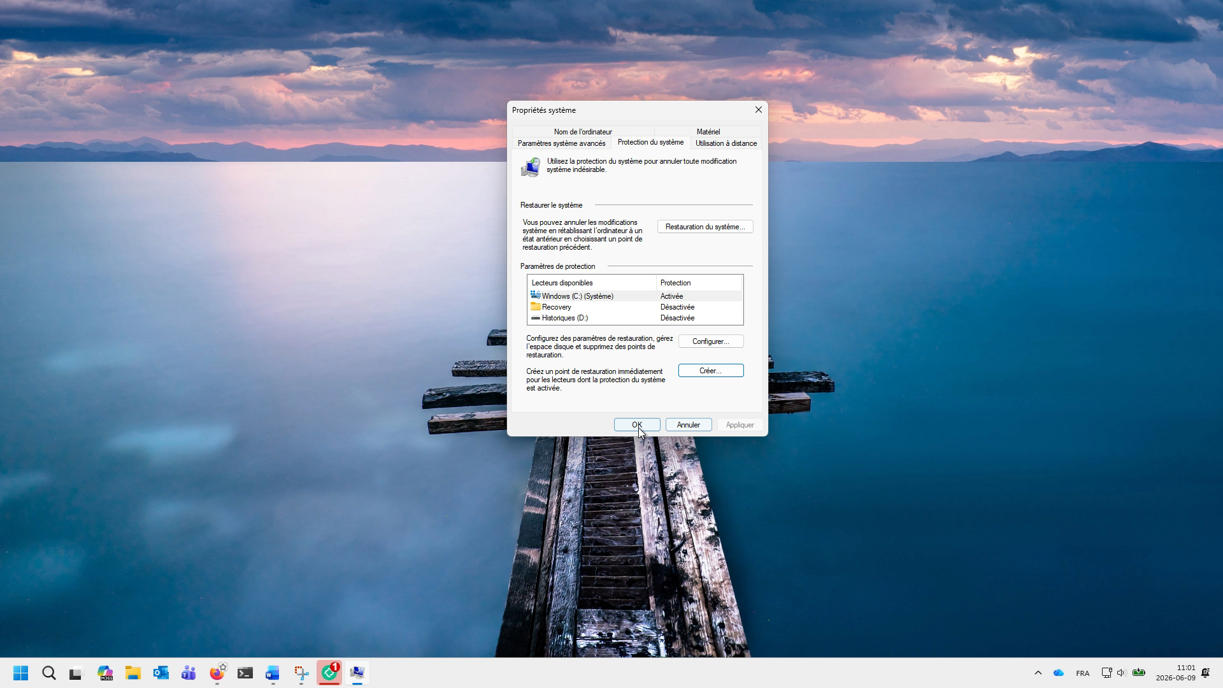
Task: Open battery status tray icon
Action: click(1139, 673)
